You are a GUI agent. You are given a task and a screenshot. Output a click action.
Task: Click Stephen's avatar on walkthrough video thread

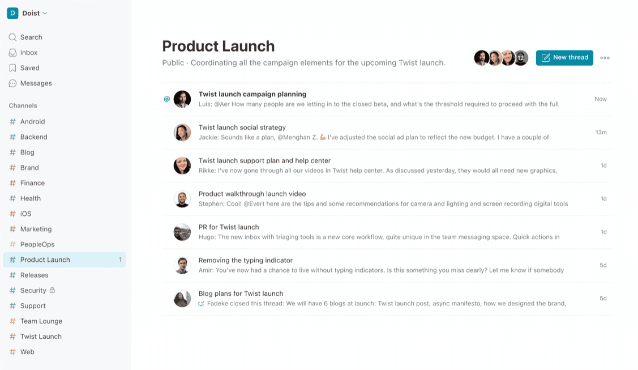[x=182, y=199]
